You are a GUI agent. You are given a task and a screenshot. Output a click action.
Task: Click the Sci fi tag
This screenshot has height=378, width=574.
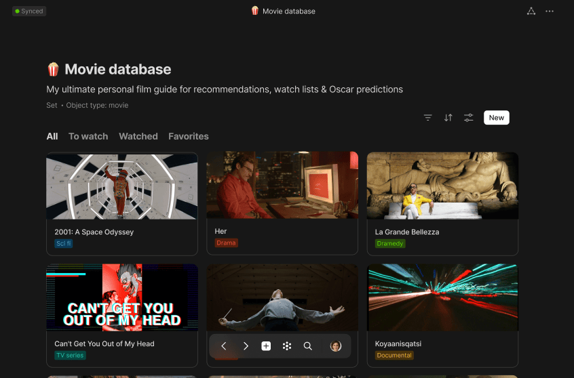click(64, 243)
